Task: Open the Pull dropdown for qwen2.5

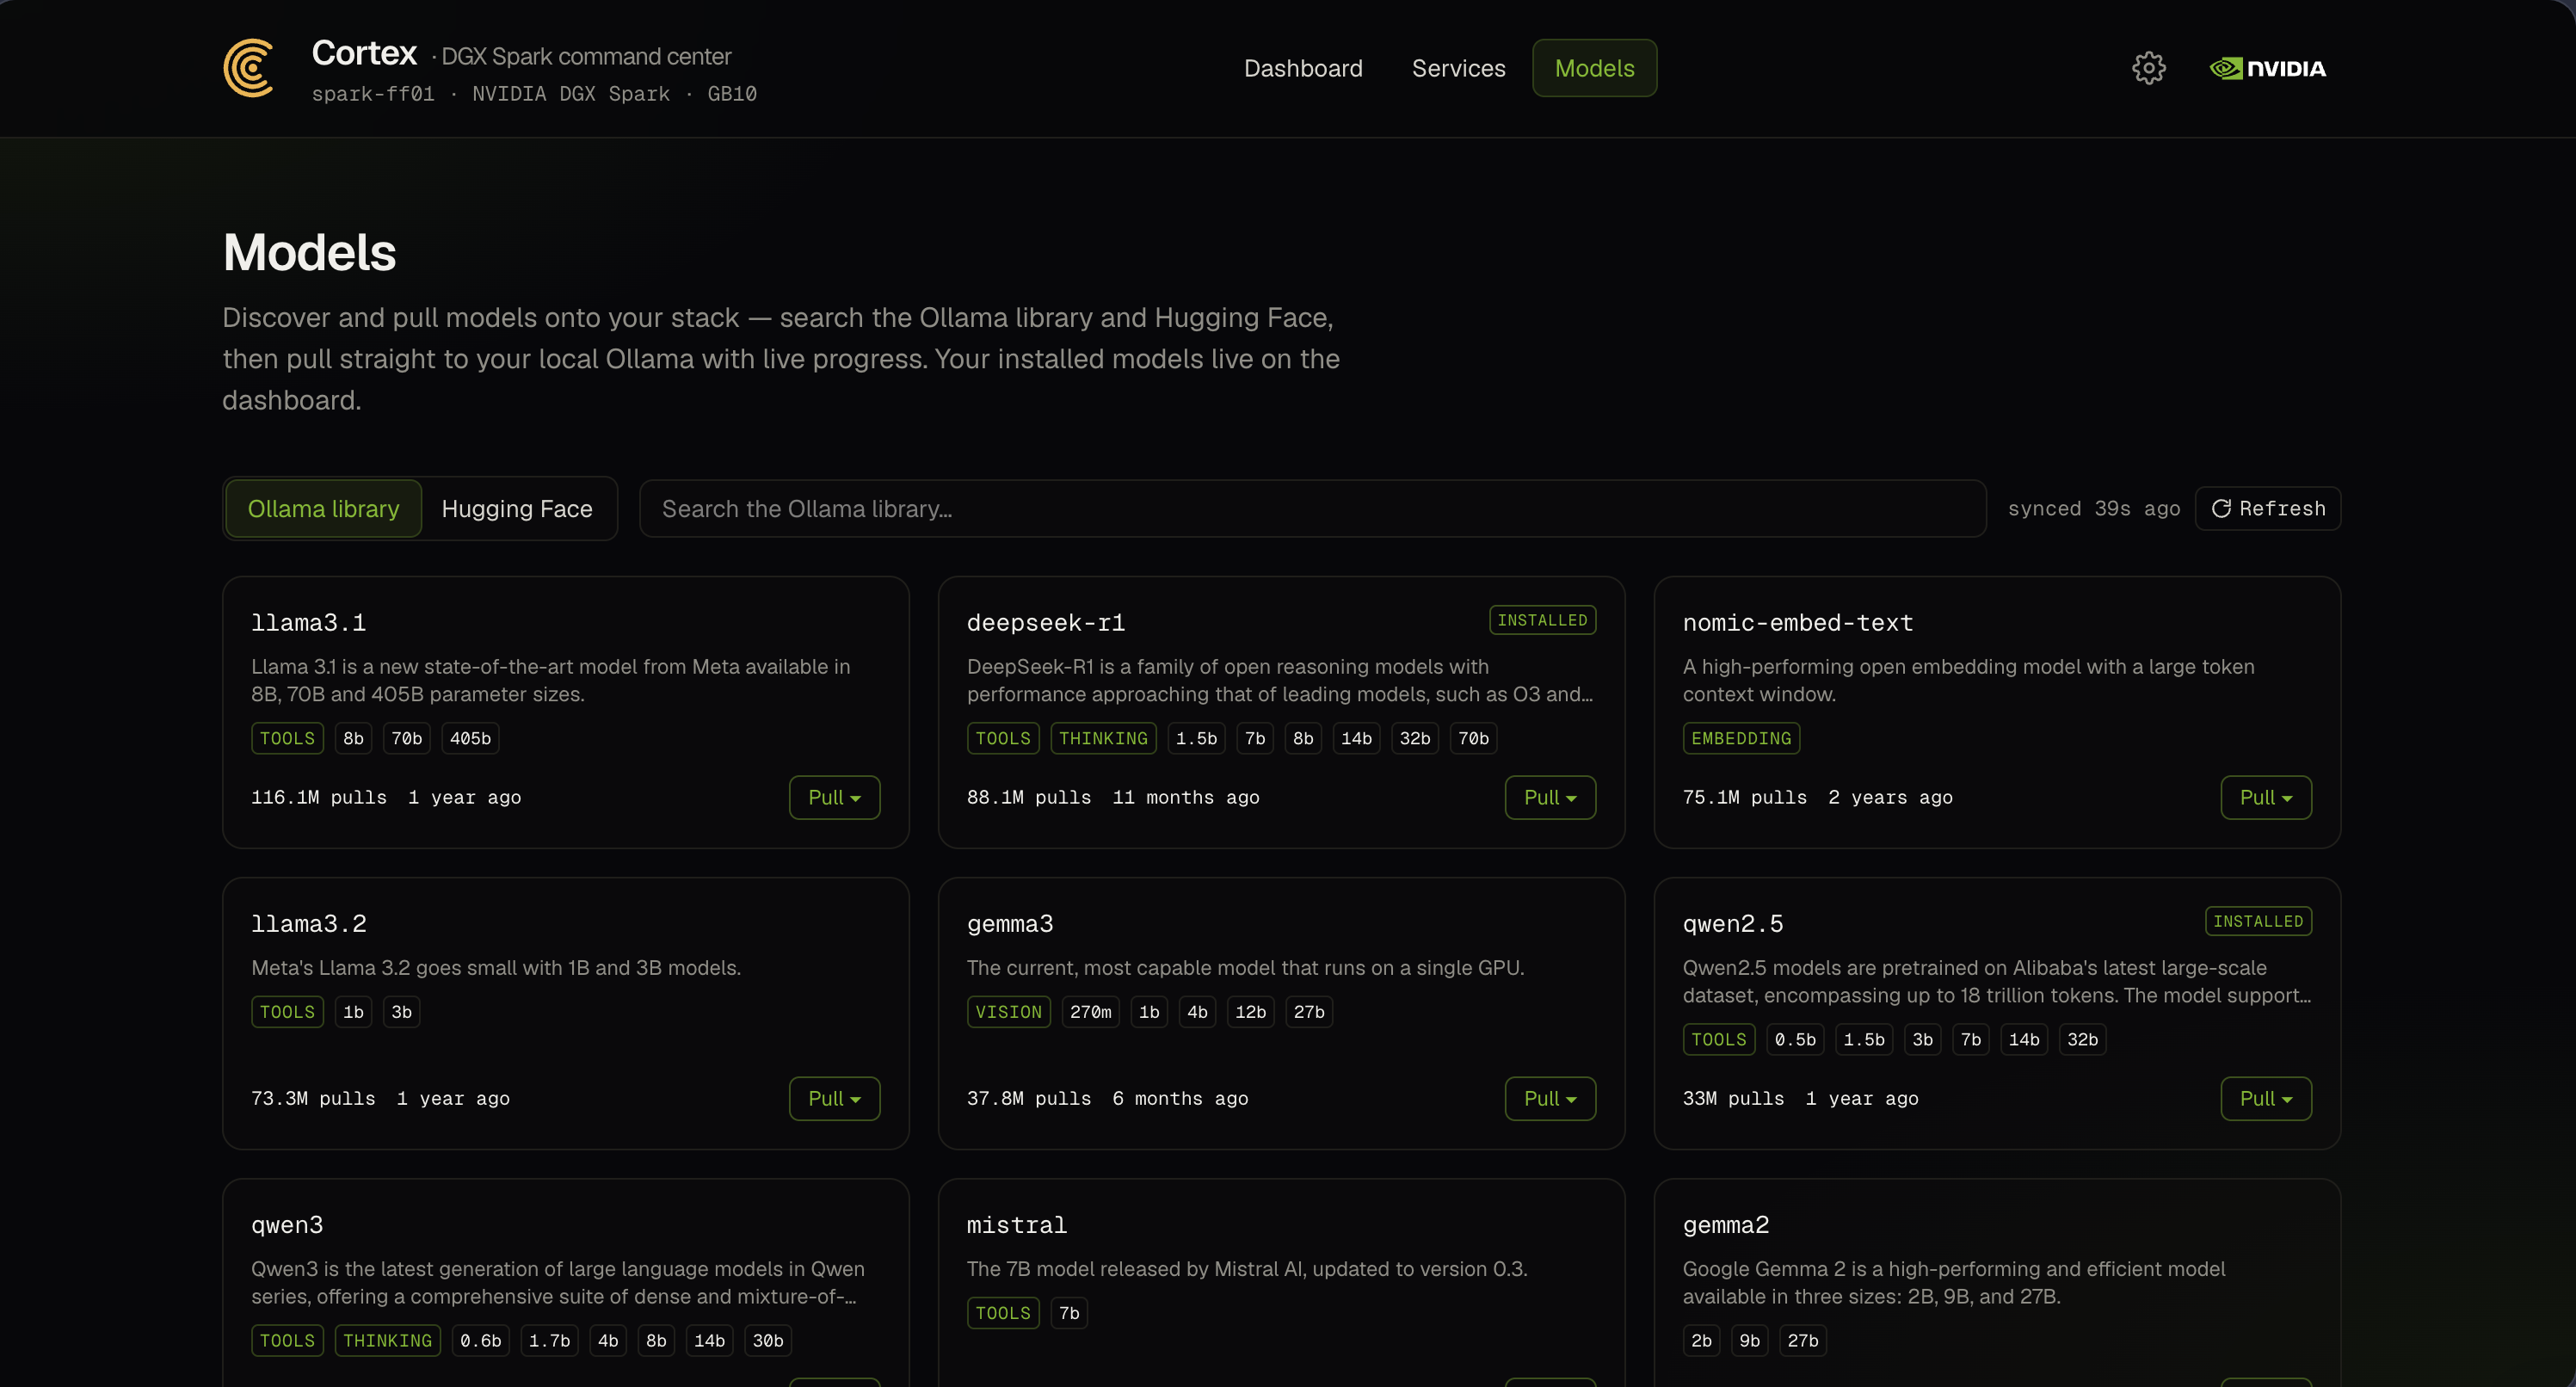Action: click(2266, 1098)
